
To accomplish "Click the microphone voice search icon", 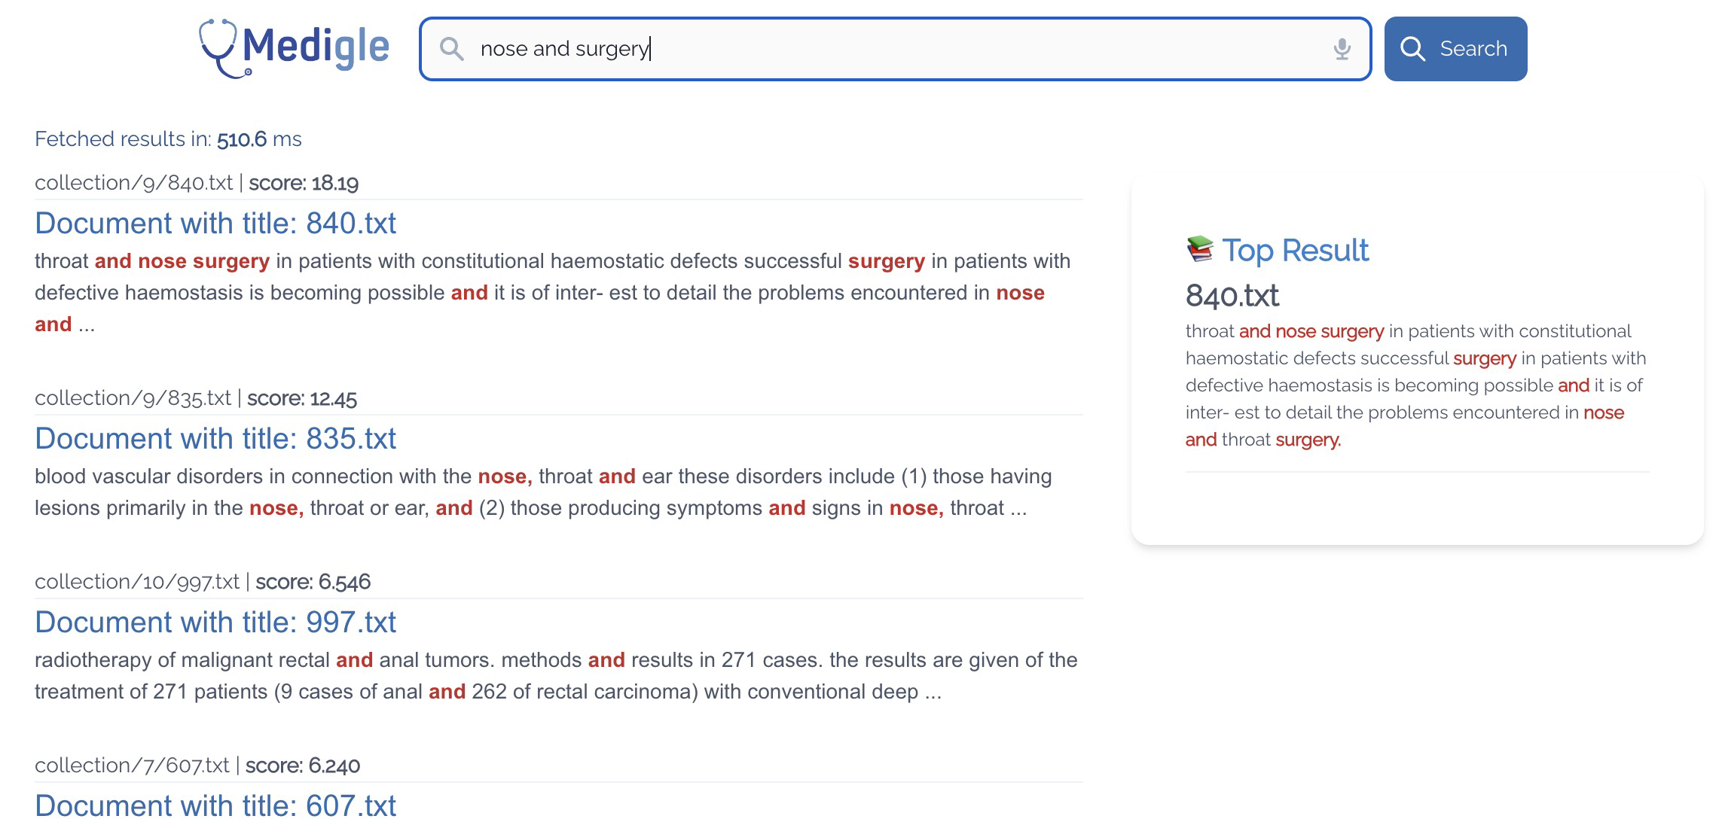I will click(1342, 49).
